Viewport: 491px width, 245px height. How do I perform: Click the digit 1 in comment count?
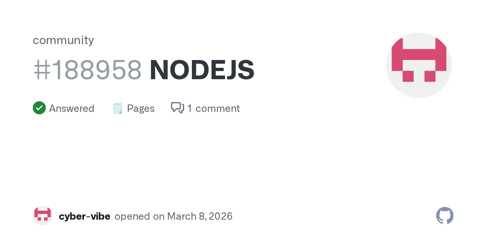click(x=190, y=109)
